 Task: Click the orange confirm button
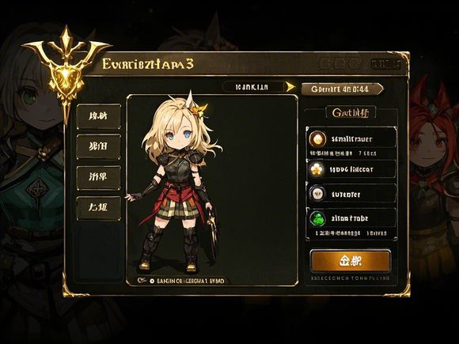tap(350, 261)
